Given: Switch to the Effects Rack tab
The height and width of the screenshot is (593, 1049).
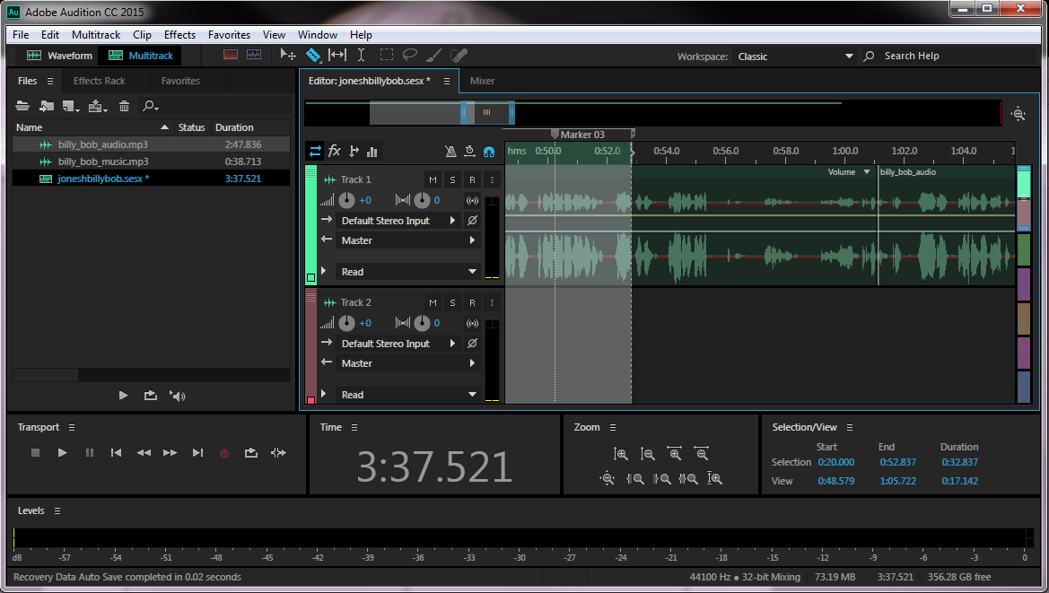Looking at the screenshot, I should (x=99, y=81).
